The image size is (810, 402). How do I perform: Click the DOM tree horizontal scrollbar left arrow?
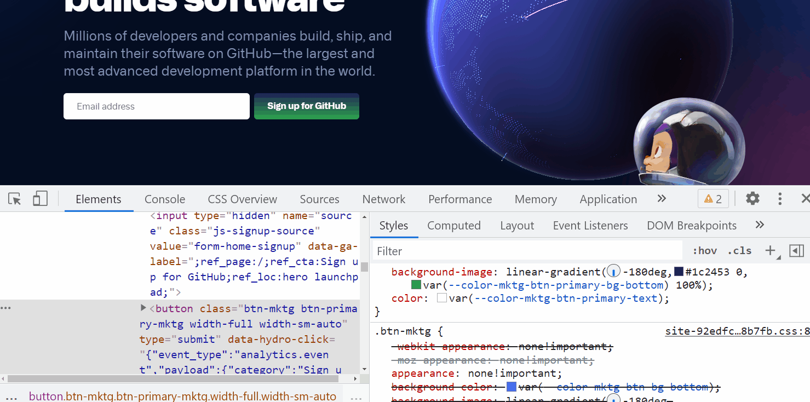coord(3,378)
